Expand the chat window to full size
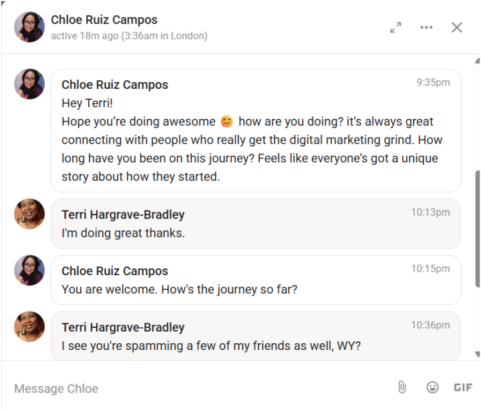The width and height of the screenshot is (481, 410). click(396, 27)
